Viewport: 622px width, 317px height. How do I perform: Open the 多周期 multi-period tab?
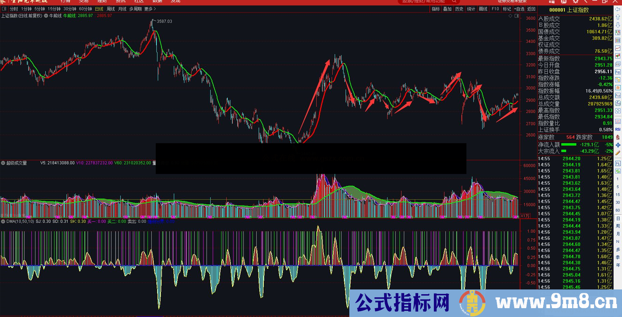pos(135,9)
